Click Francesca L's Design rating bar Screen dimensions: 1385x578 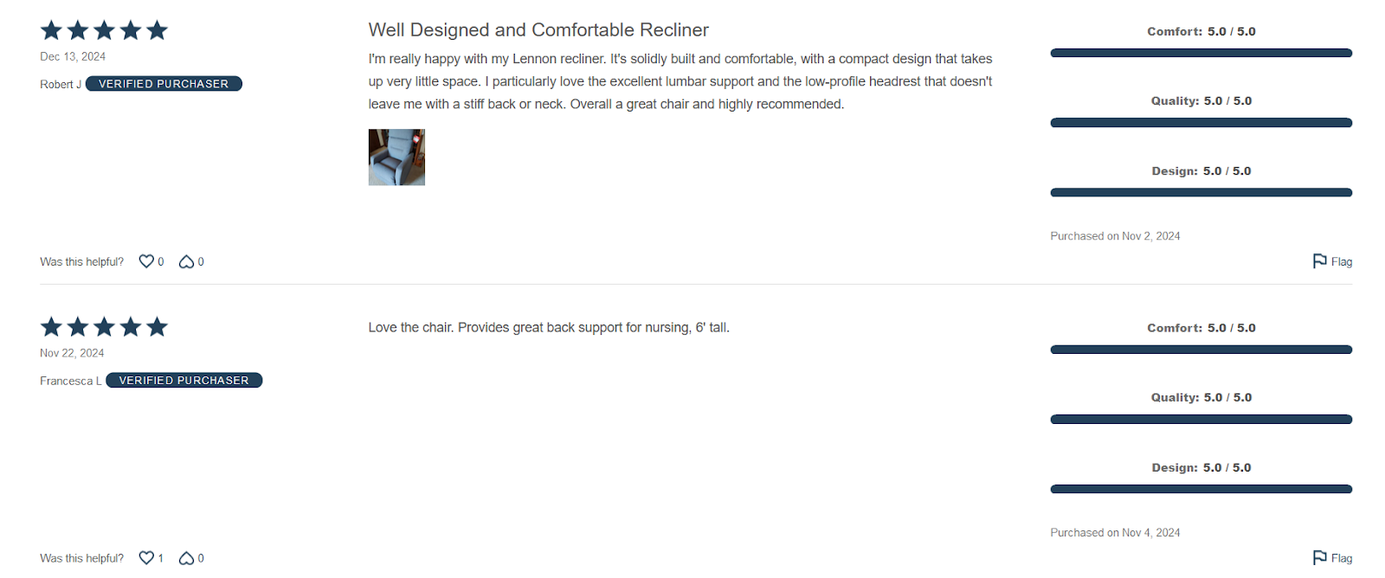[x=1201, y=489]
